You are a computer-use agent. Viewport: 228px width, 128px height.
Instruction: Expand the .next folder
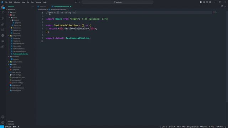coord(14,12)
